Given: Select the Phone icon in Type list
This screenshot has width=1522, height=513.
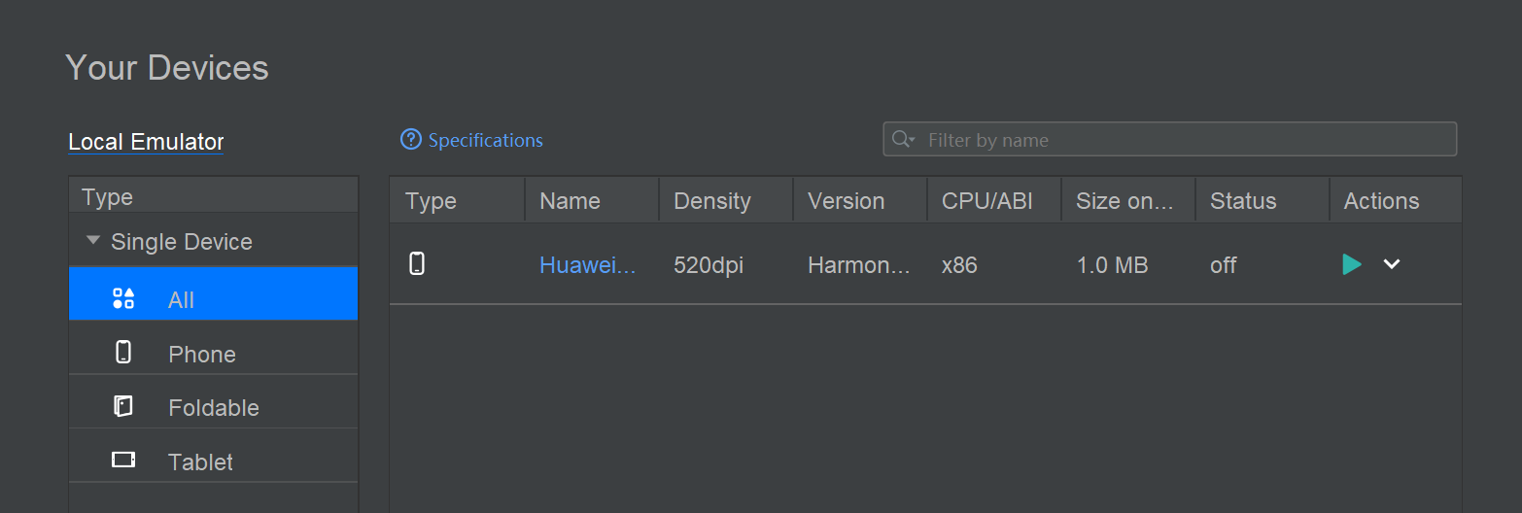Looking at the screenshot, I should click(x=123, y=352).
